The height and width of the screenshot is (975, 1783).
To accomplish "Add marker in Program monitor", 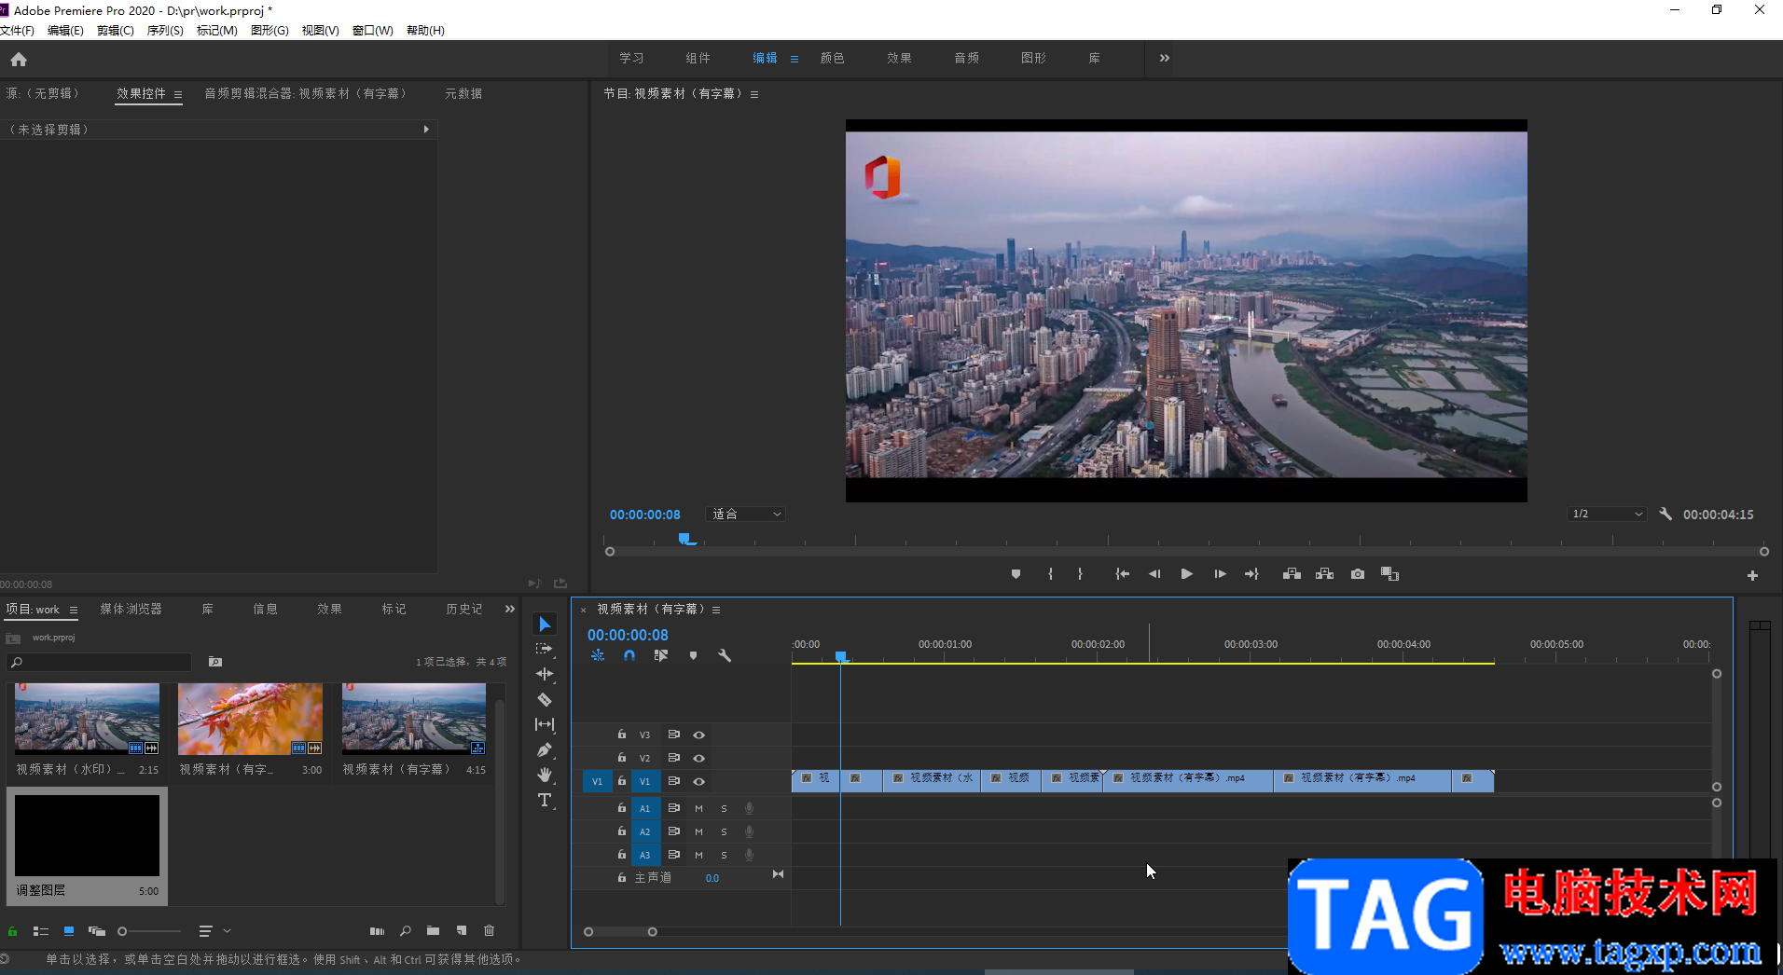I will (x=1016, y=574).
